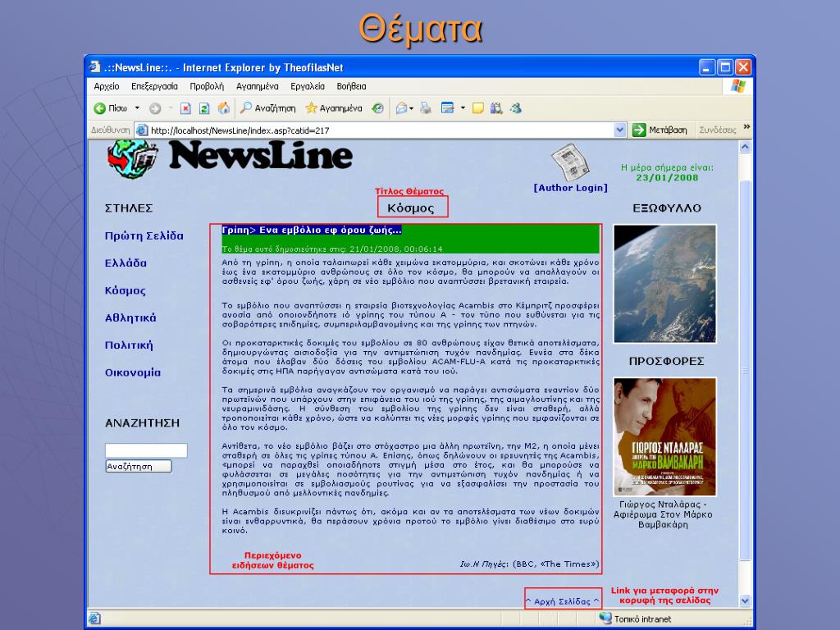Expand the Συνδέσεις links toolbar chevron
The image size is (840, 630).
click(746, 127)
